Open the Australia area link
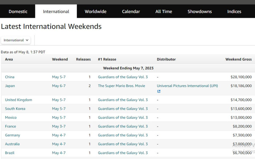 tap(12, 144)
